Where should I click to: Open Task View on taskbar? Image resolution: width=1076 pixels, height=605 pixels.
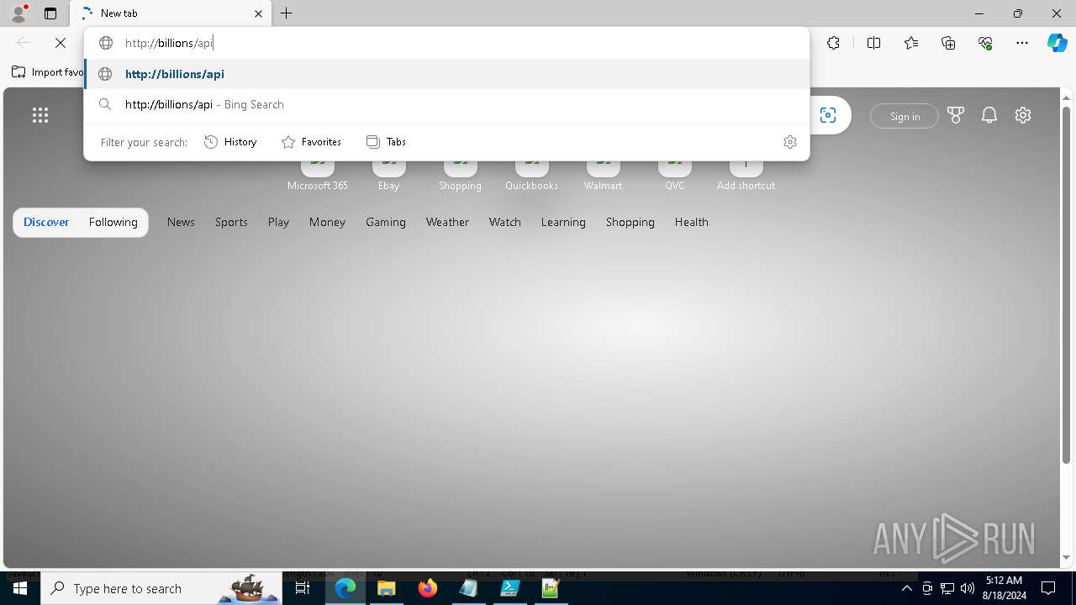click(303, 588)
